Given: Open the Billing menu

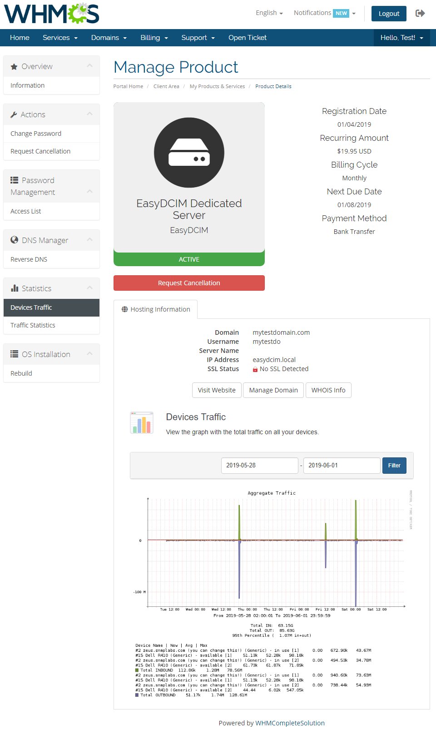Looking at the screenshot, I should coord(154,38).
